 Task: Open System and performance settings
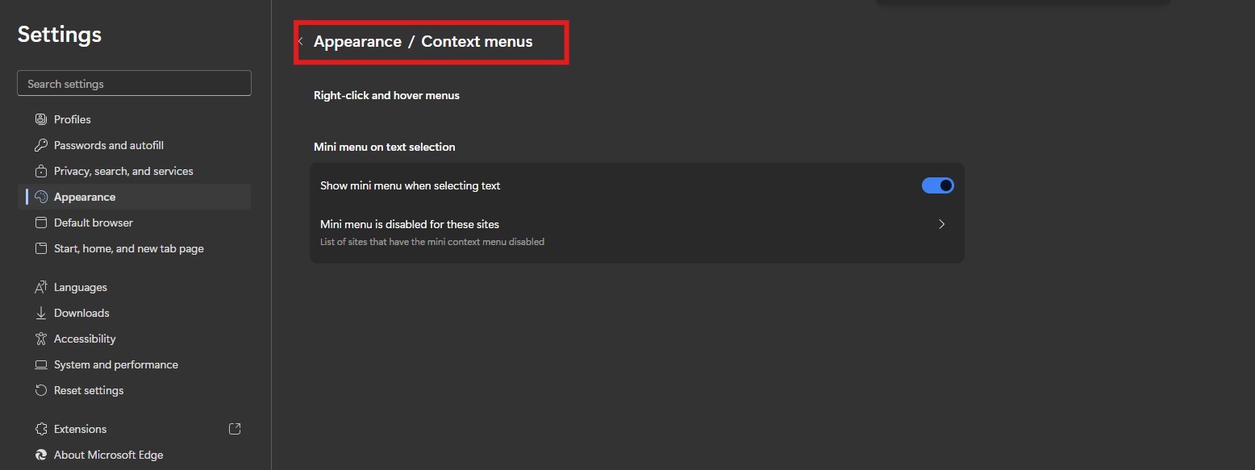click(115, 364)
